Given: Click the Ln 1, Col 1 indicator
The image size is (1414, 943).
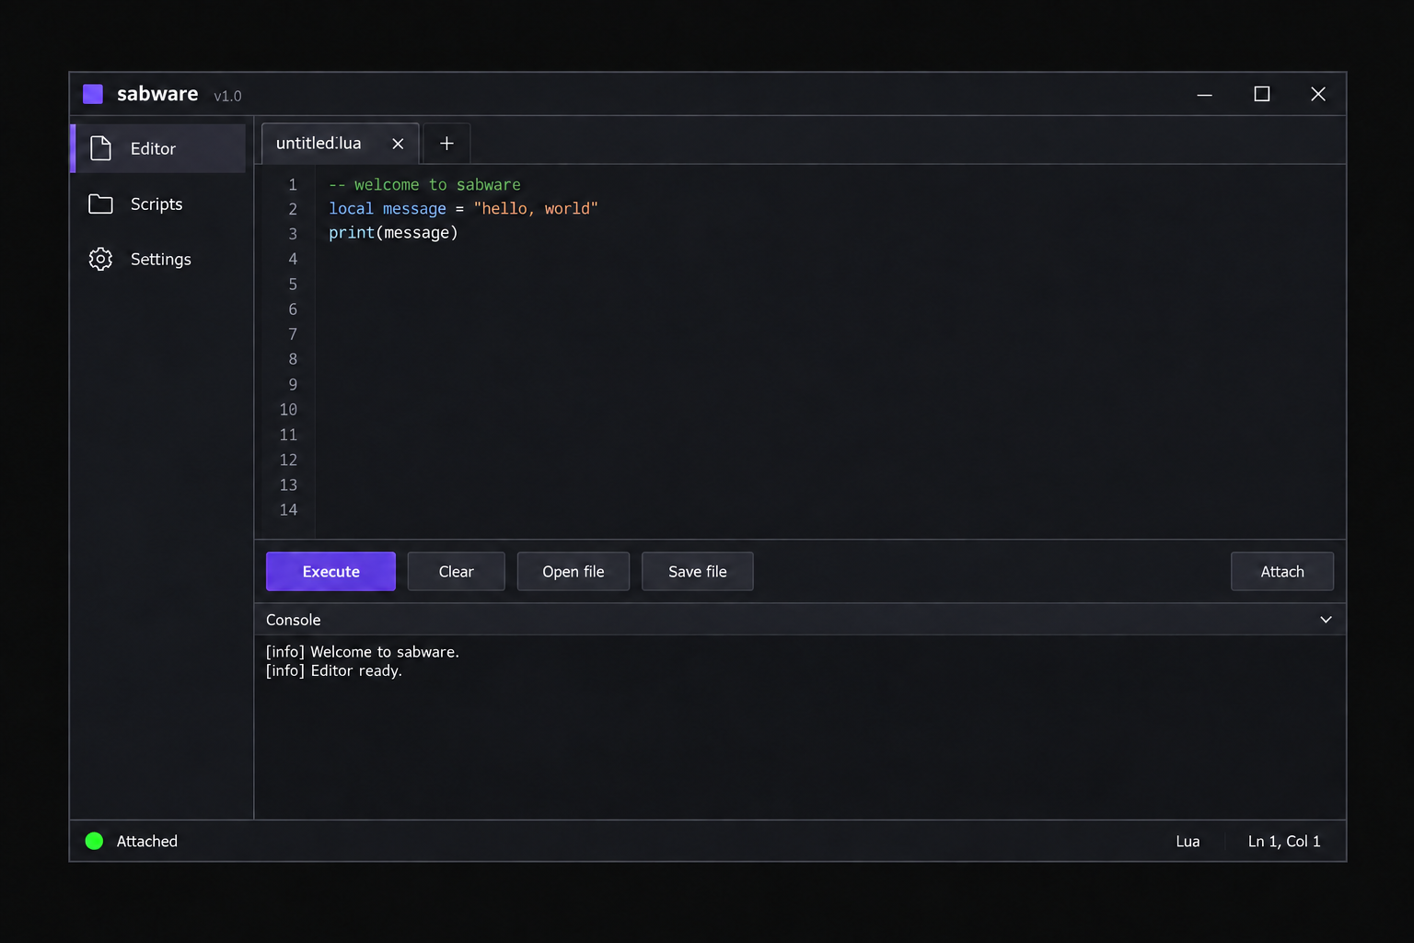Looking at the screenshot, I should coord(1284,841).
